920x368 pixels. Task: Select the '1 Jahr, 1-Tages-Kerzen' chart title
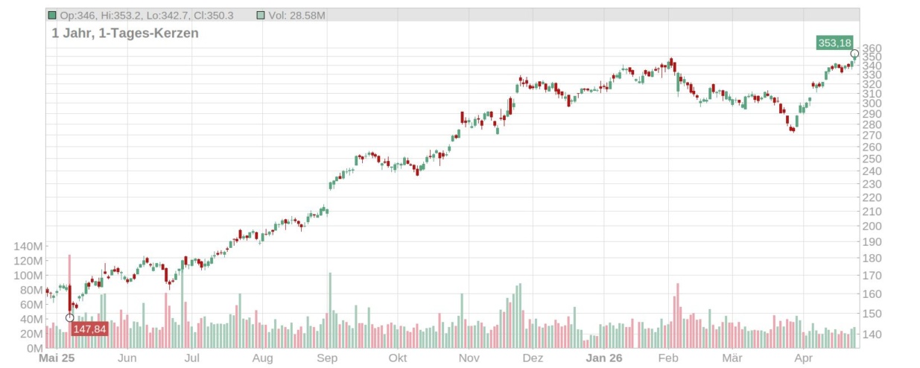pyautogui.click(x=124, y=34)
